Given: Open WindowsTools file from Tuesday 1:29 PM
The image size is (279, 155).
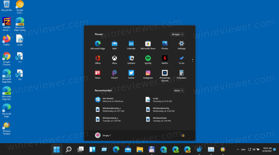Looking at the screenshot, I should pos(158,119).
